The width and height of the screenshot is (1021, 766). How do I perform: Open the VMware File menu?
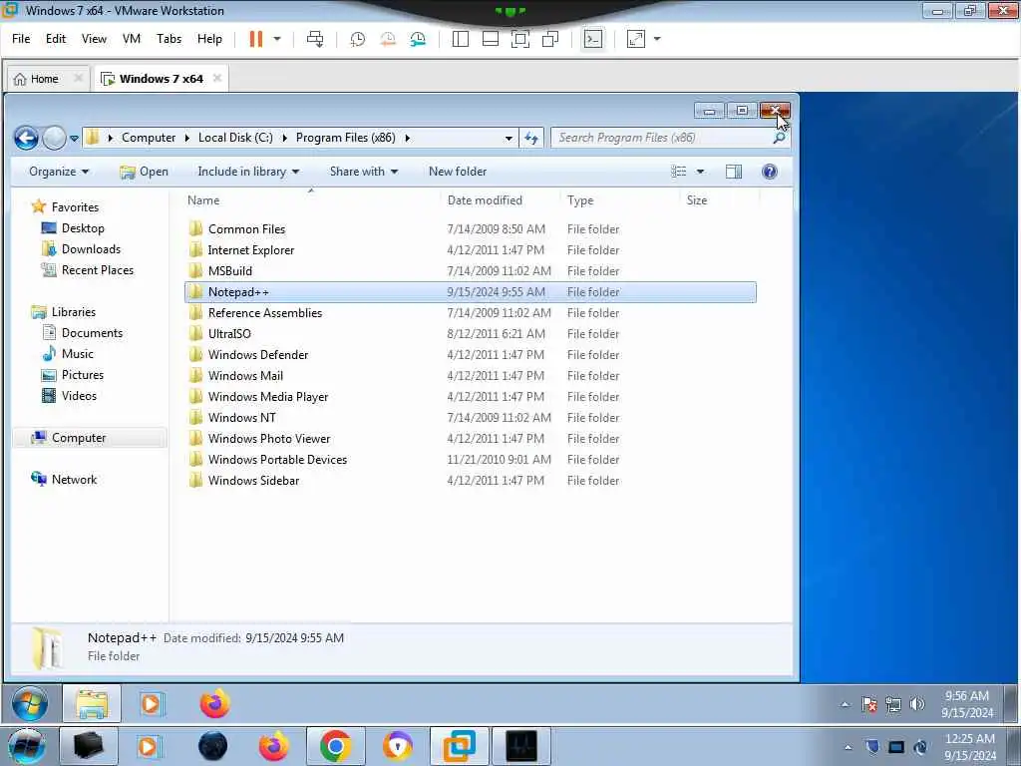coord(21,39)
